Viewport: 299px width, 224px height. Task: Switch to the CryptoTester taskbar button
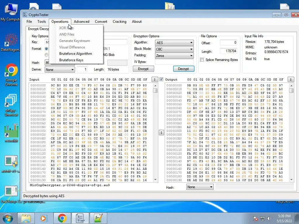point(80,218)
